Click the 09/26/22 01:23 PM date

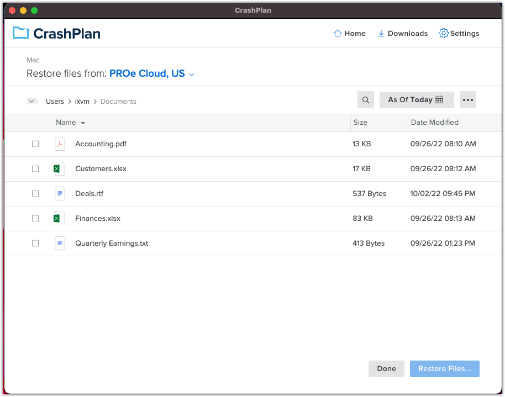tap(443, 243)
